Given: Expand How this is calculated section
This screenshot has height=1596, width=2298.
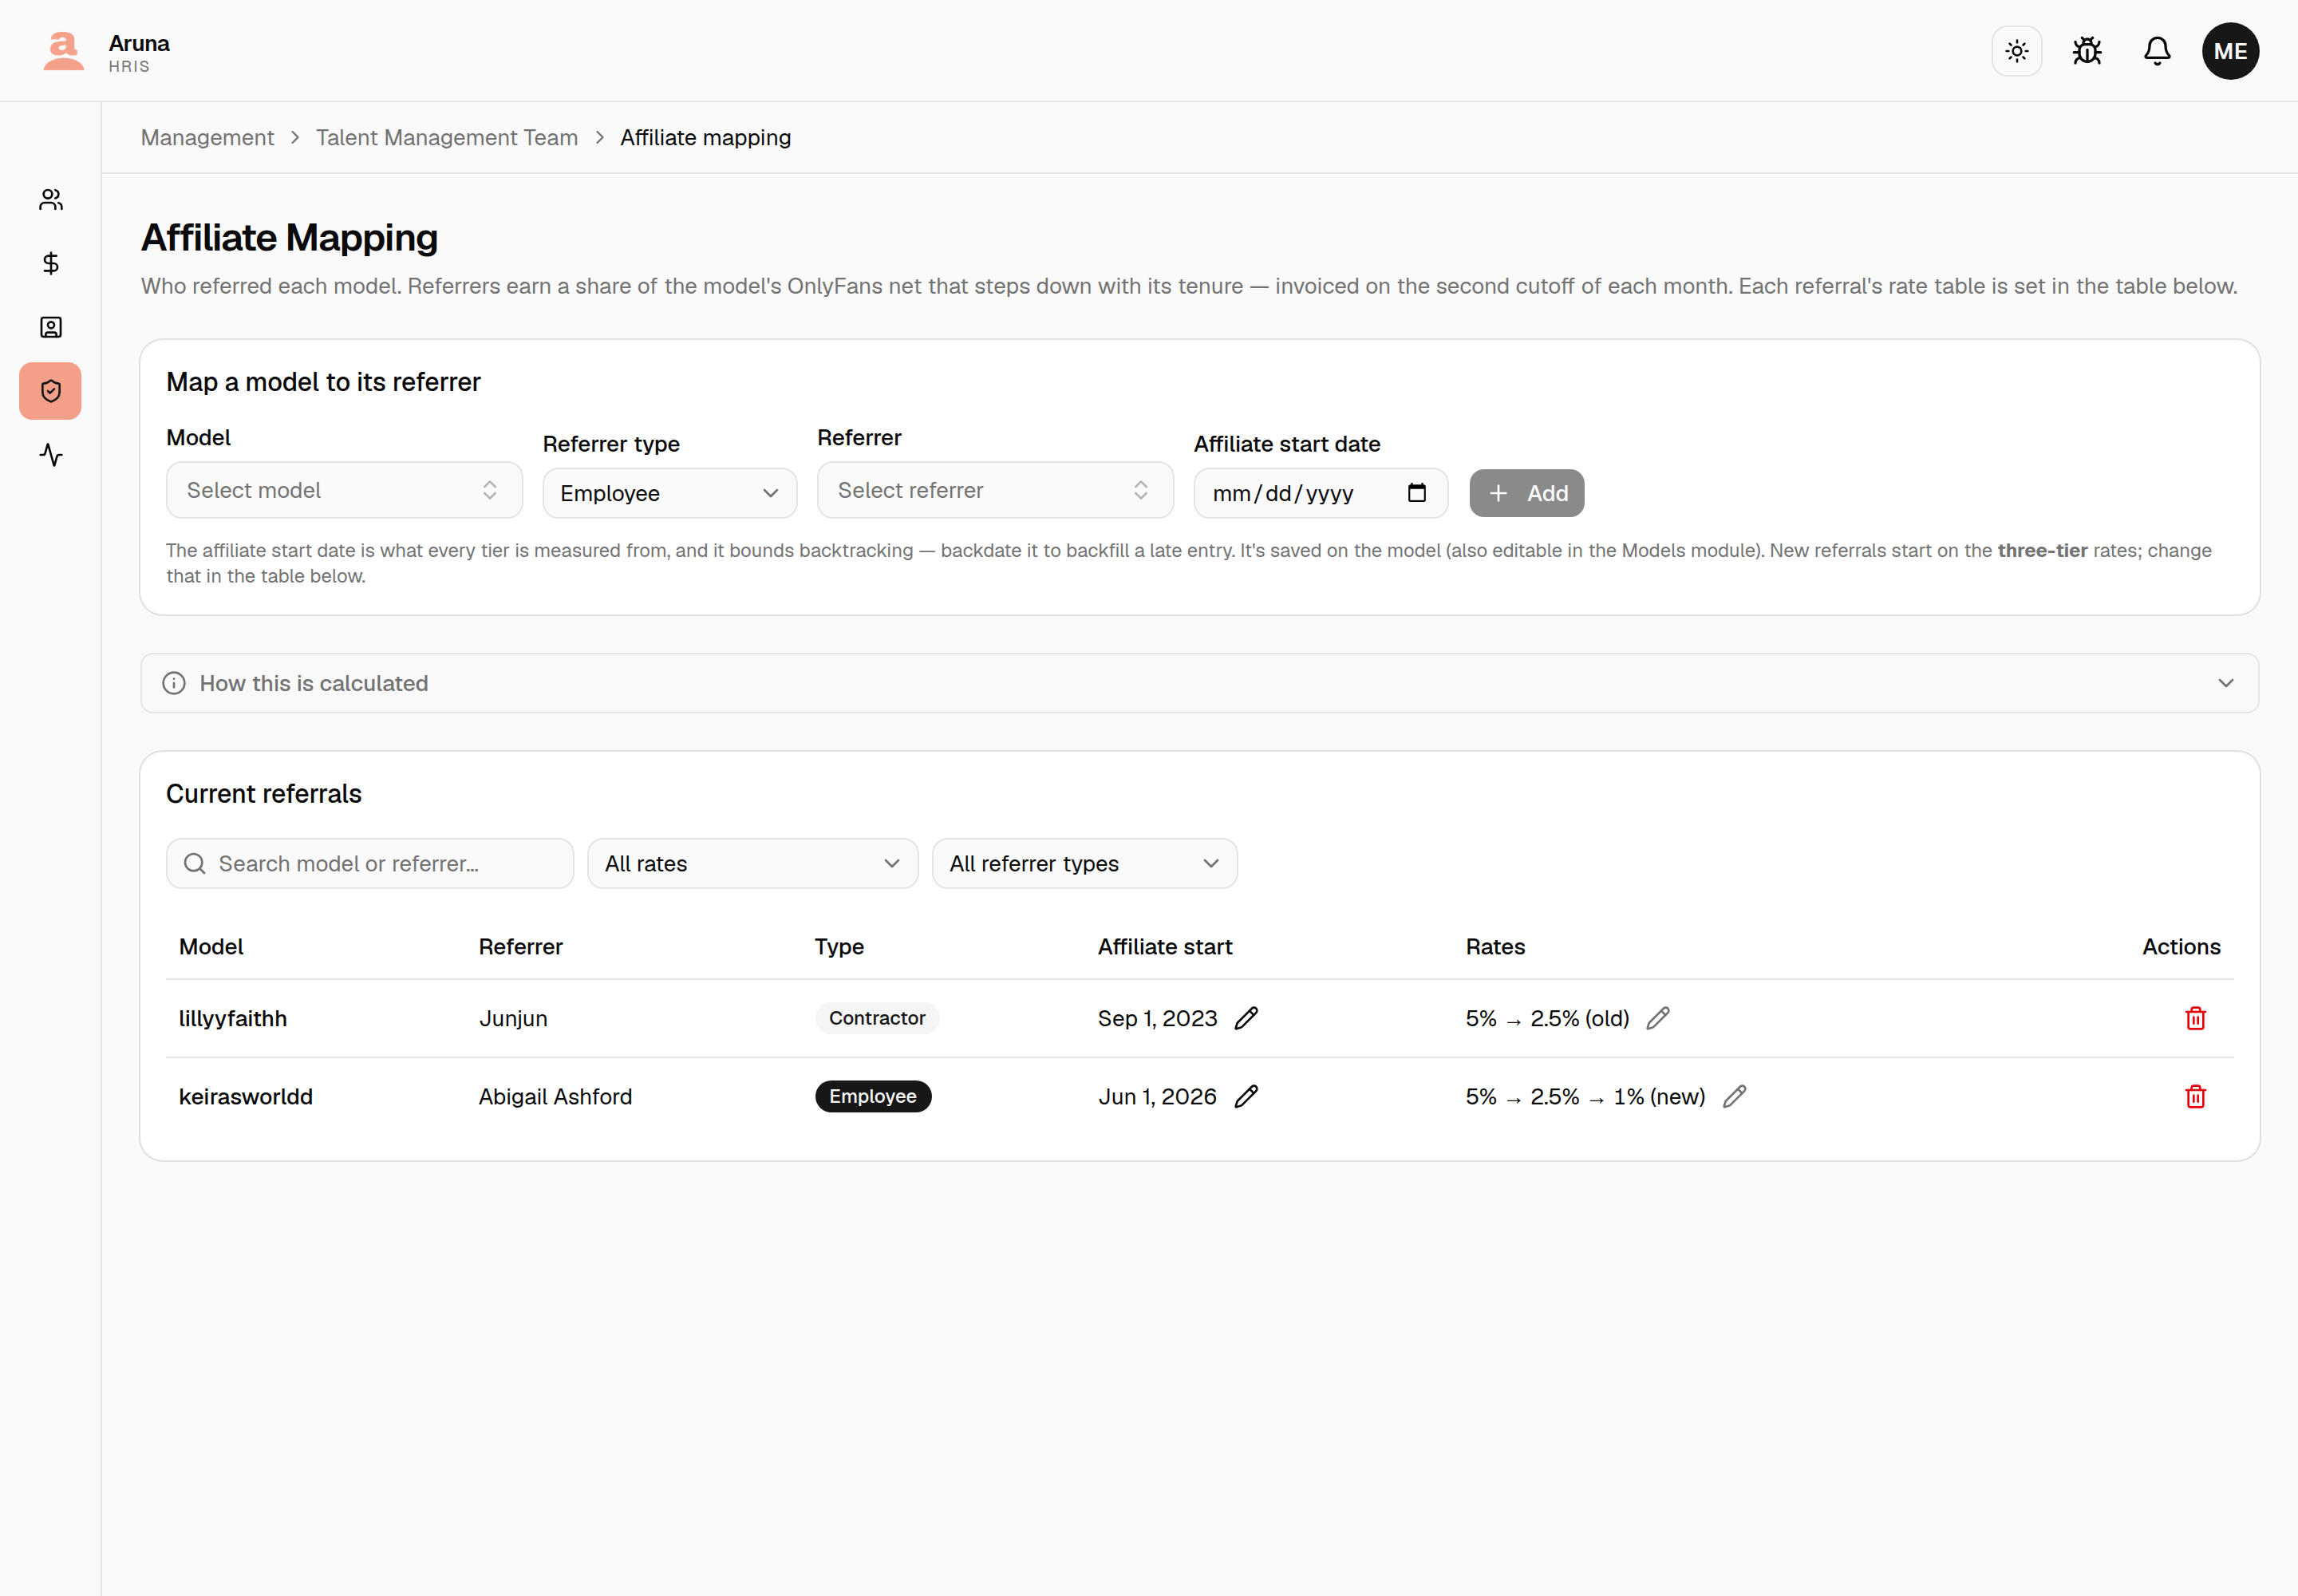Looking at the screenshot, I should point(1199,683).
